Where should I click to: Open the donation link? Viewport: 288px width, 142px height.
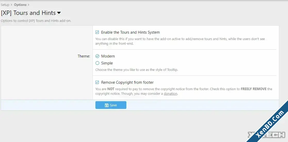tap(170, 94)
